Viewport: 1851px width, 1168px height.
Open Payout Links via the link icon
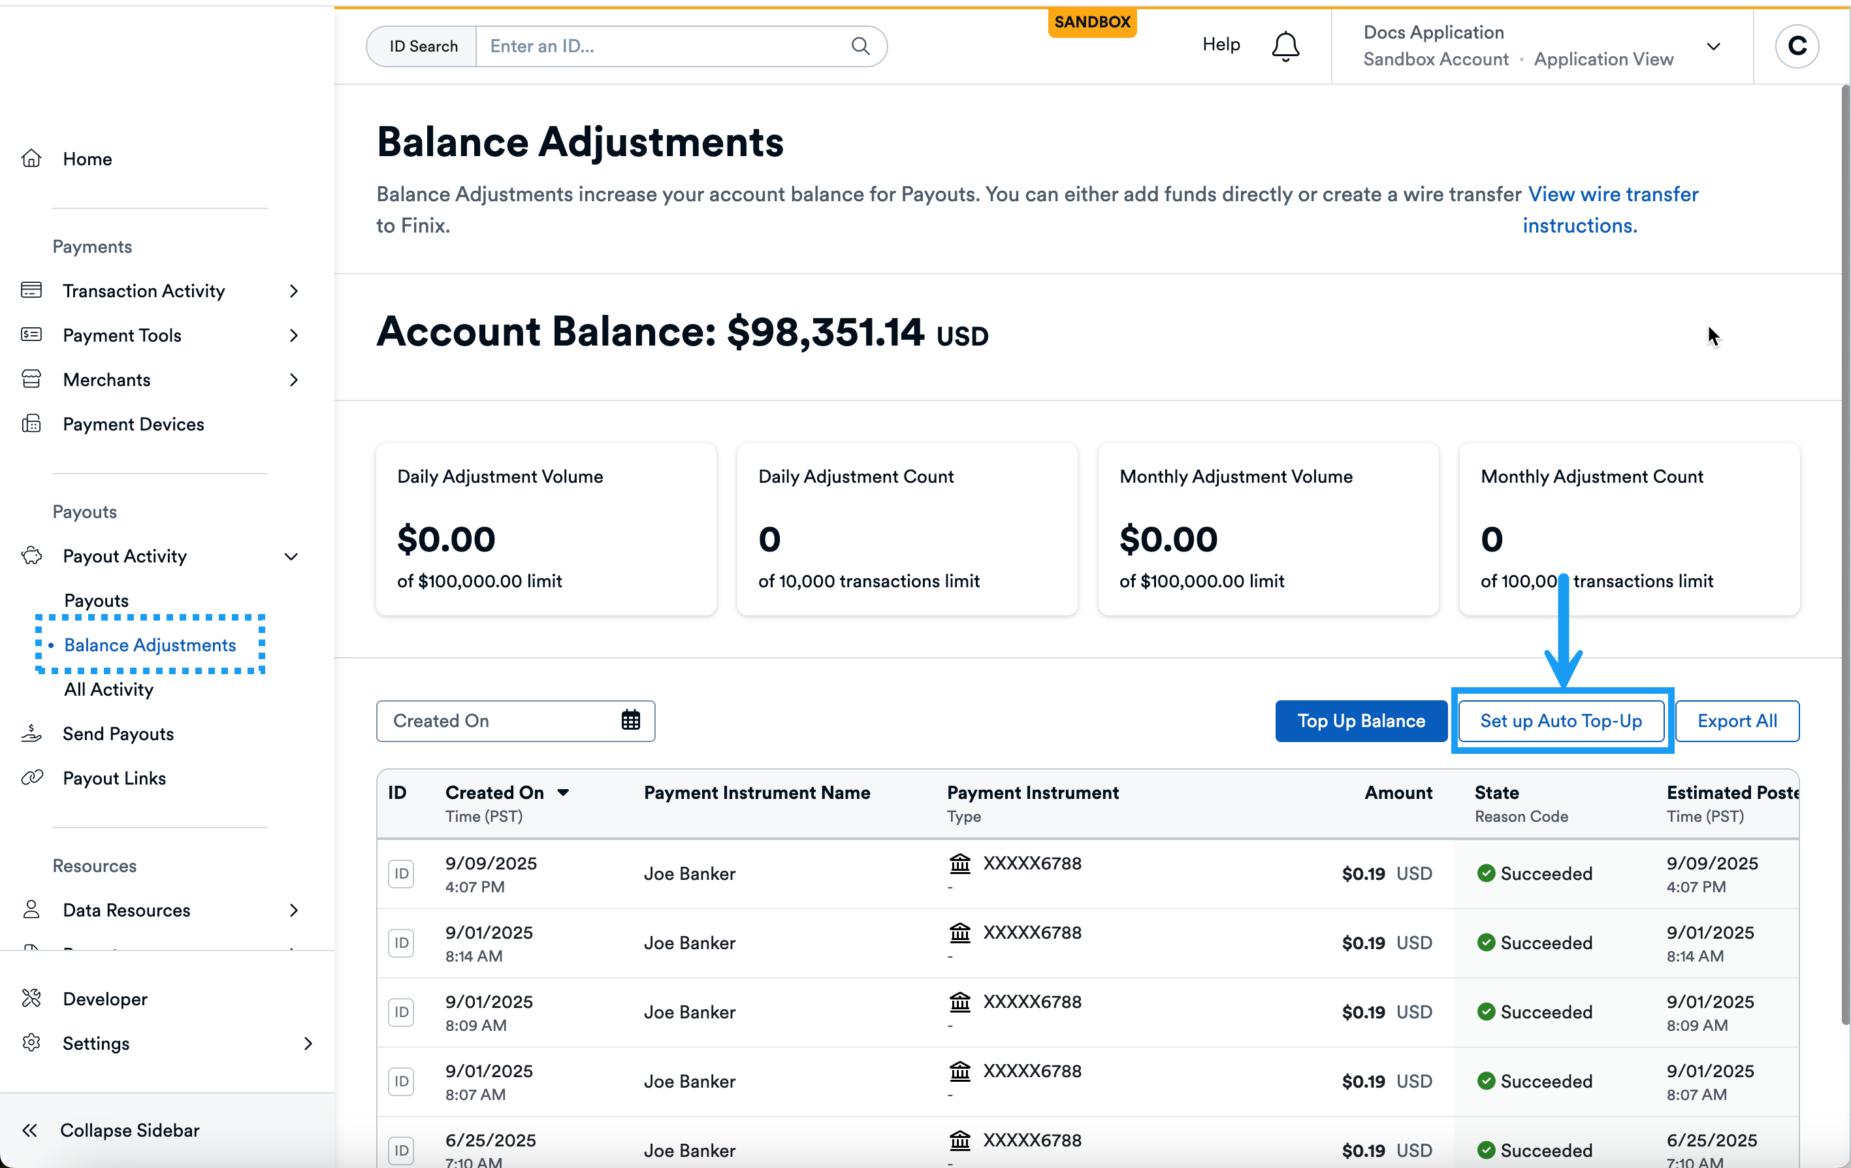31,777
